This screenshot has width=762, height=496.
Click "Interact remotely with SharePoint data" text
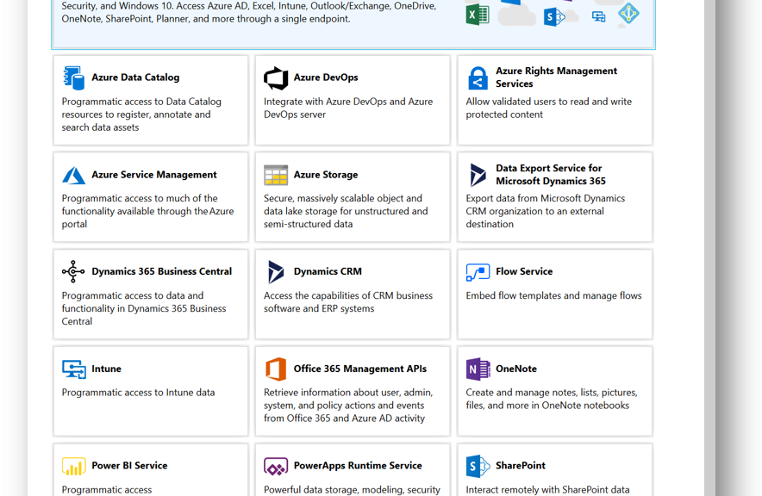[x=547, y=490]
